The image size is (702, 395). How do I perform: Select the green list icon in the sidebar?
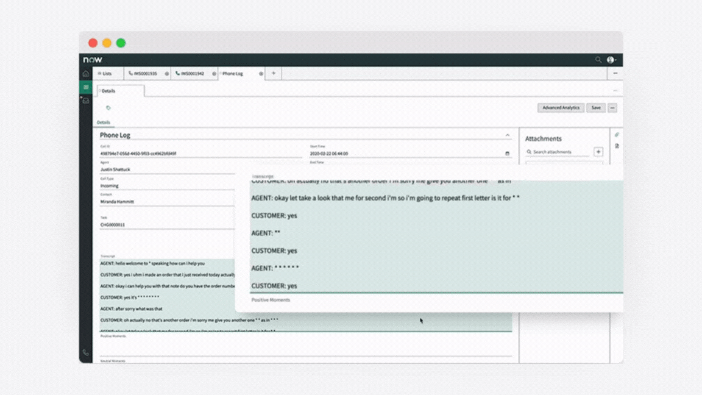tap(85, 87)
